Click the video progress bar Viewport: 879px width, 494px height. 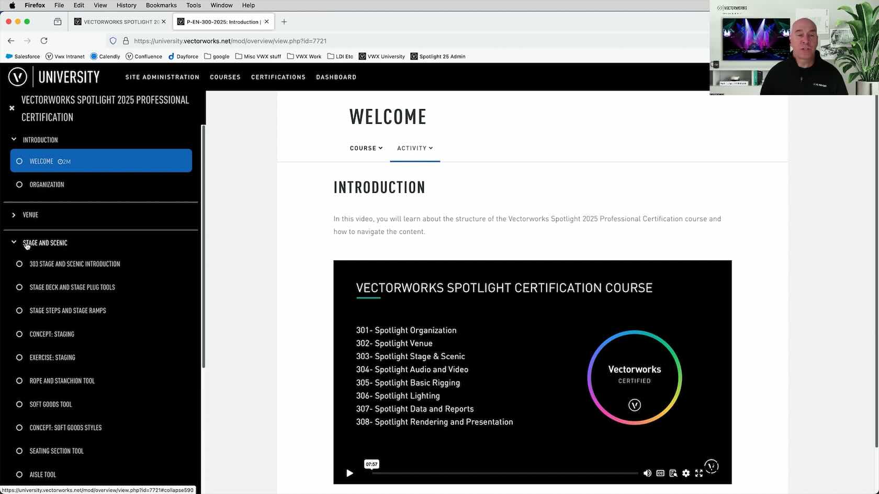(505, 473)
